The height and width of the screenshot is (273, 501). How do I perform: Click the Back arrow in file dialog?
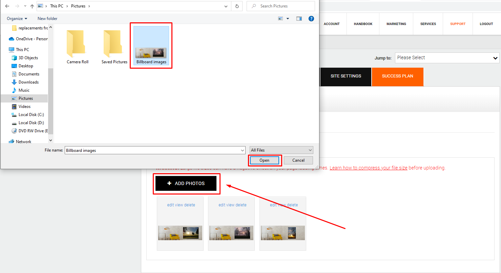pos(7,6)
